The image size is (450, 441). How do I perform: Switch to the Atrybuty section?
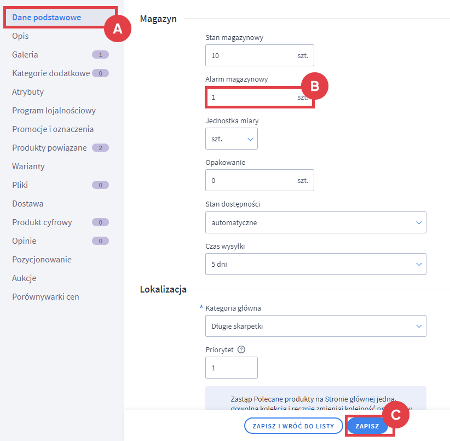pyautogui.click(x=28, y=92)
